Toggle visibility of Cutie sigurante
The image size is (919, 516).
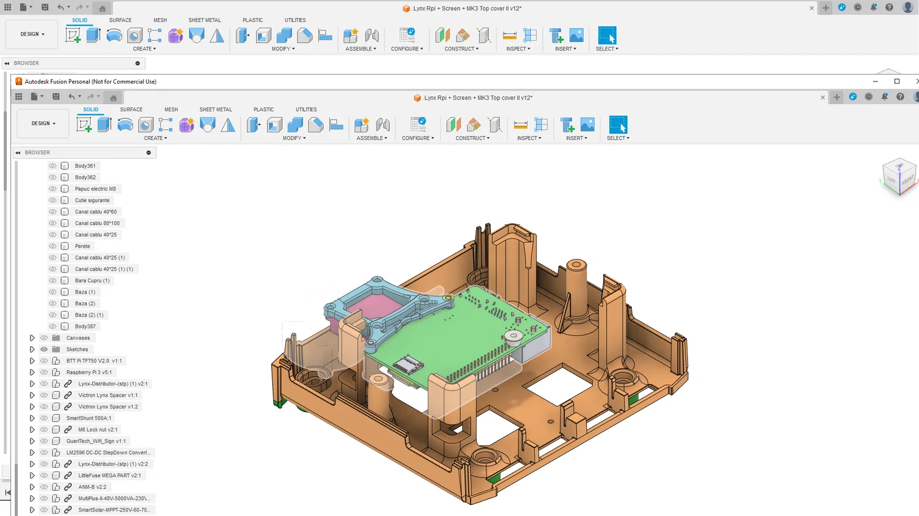(x=53, y=200)
